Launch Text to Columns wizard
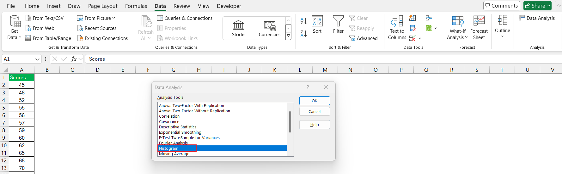Screen dimensions: 562x174 pos(397,28)
